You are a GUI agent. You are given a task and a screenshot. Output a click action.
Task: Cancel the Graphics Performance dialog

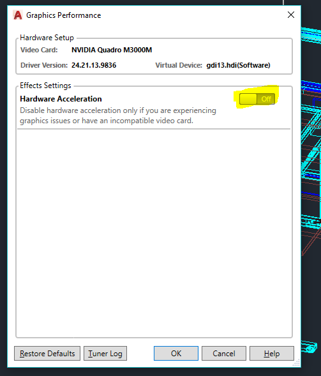(x=224, y=354)
